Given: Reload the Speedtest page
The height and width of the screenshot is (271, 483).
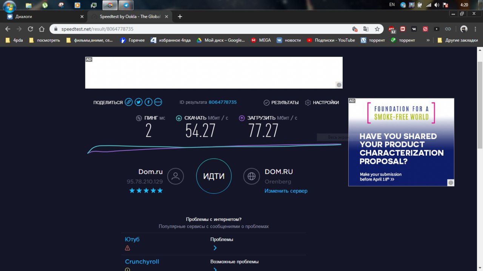Looking at the screenshot, I should (x=31, y=29).
